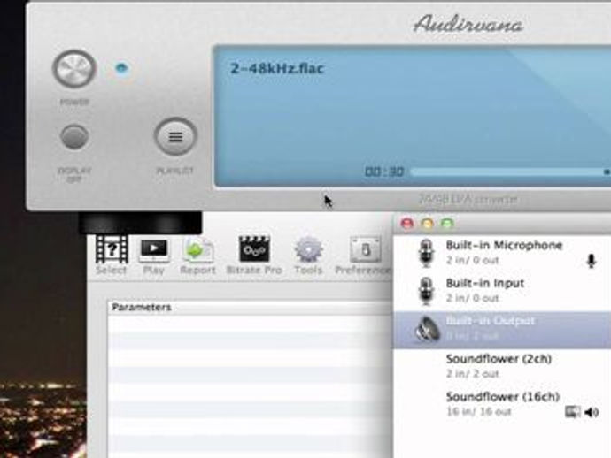Select Built-in Output device row
The width and height of the screenshot is (611, 458).
click(x=502, y=329)
